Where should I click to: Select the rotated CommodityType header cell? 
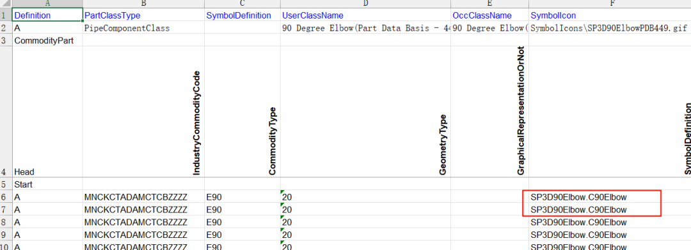coord(242,112)
